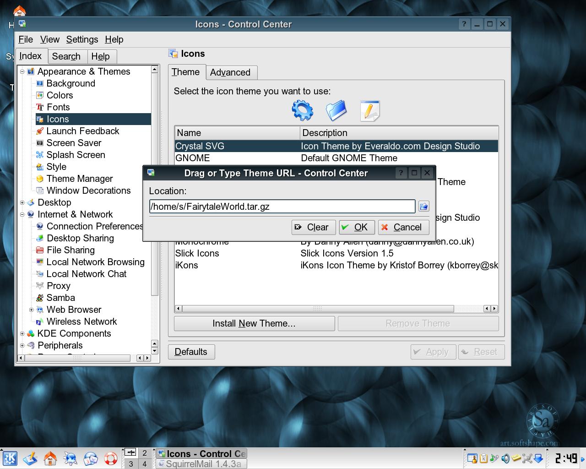Screen dimensions: 586x469
Task: Click the calendar reminder tray icon
Action: 472,458
